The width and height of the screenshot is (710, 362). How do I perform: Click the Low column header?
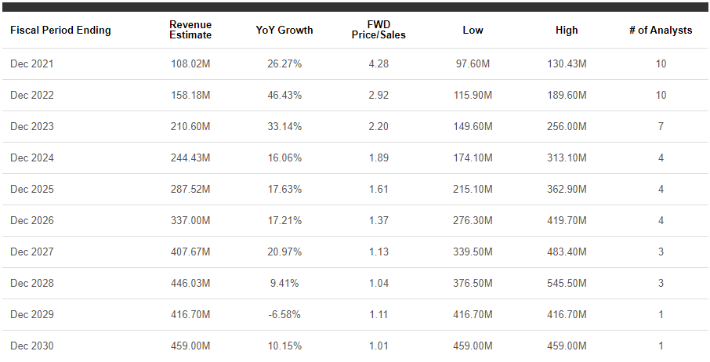coord(473,31)
